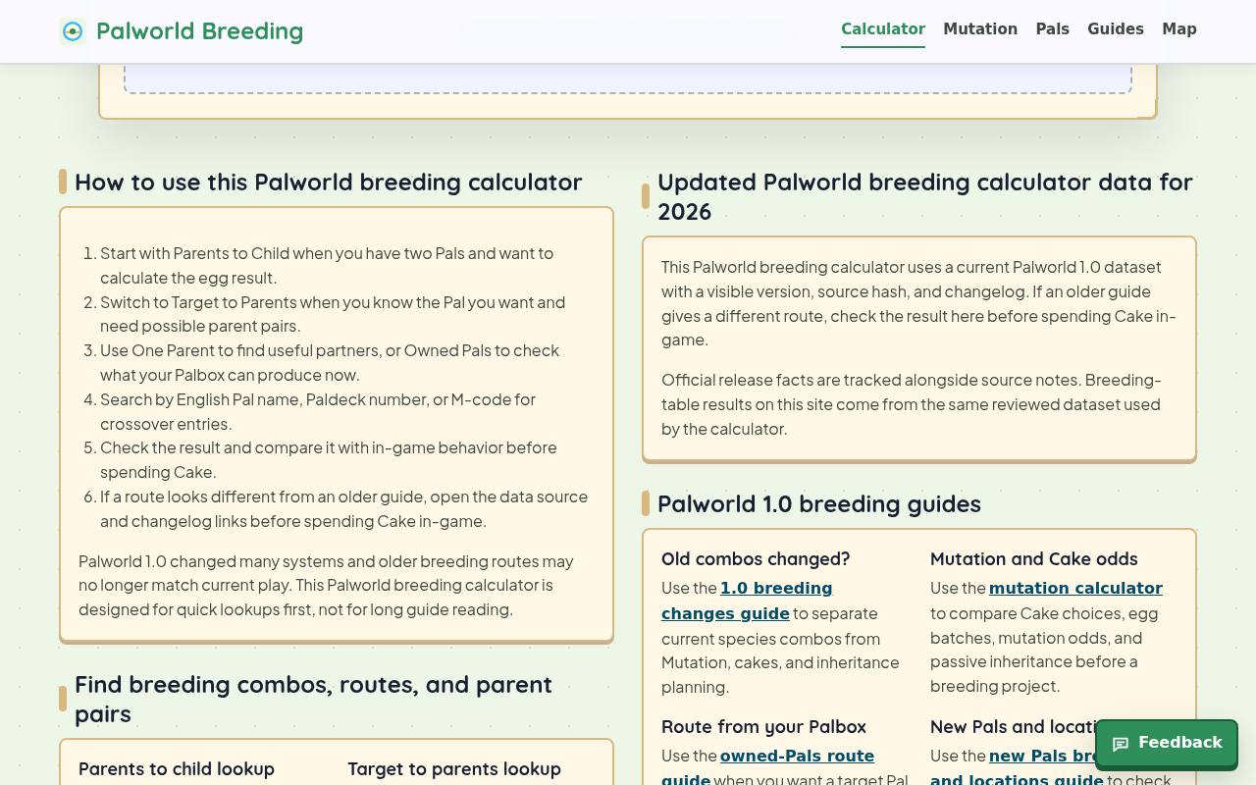
Task: Click the Palworld Breeding site title
Action: (199, 31)
